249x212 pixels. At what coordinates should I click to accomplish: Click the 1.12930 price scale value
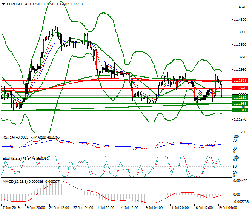pyautogui.click(x=240, y=70)
